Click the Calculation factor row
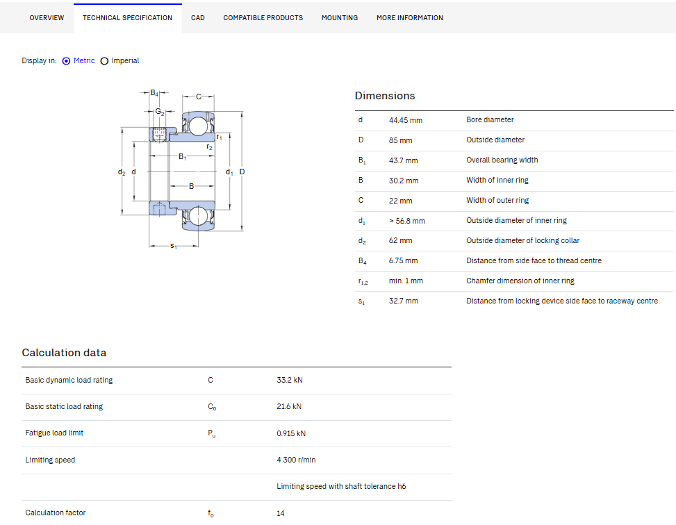The width and height of the screenshot is (676, 525). pyautogui.click(x=237, y=513)
